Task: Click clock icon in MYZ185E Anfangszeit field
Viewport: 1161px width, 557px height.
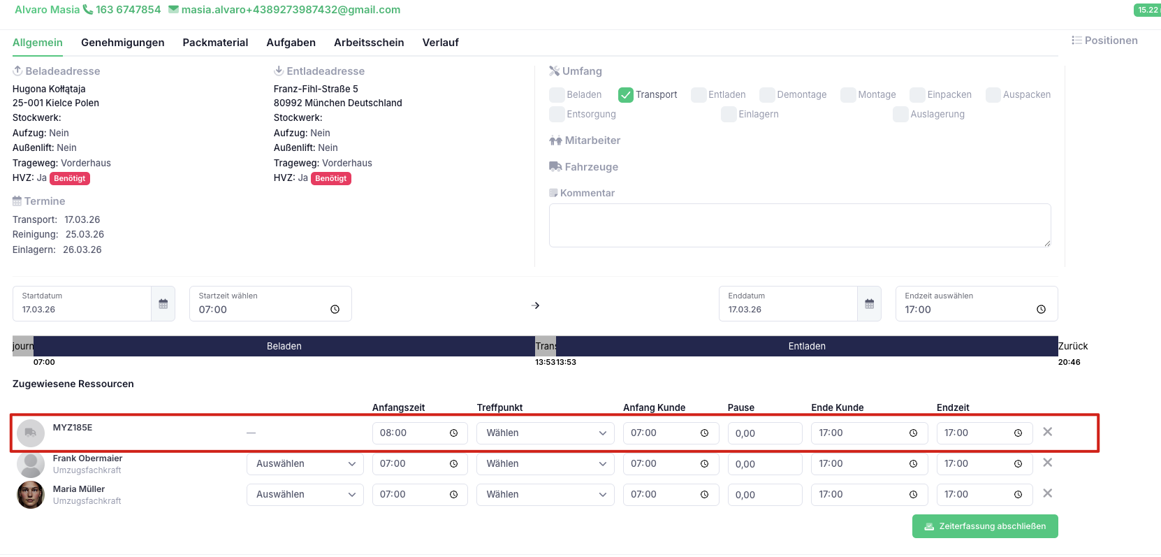Action: 454,433
